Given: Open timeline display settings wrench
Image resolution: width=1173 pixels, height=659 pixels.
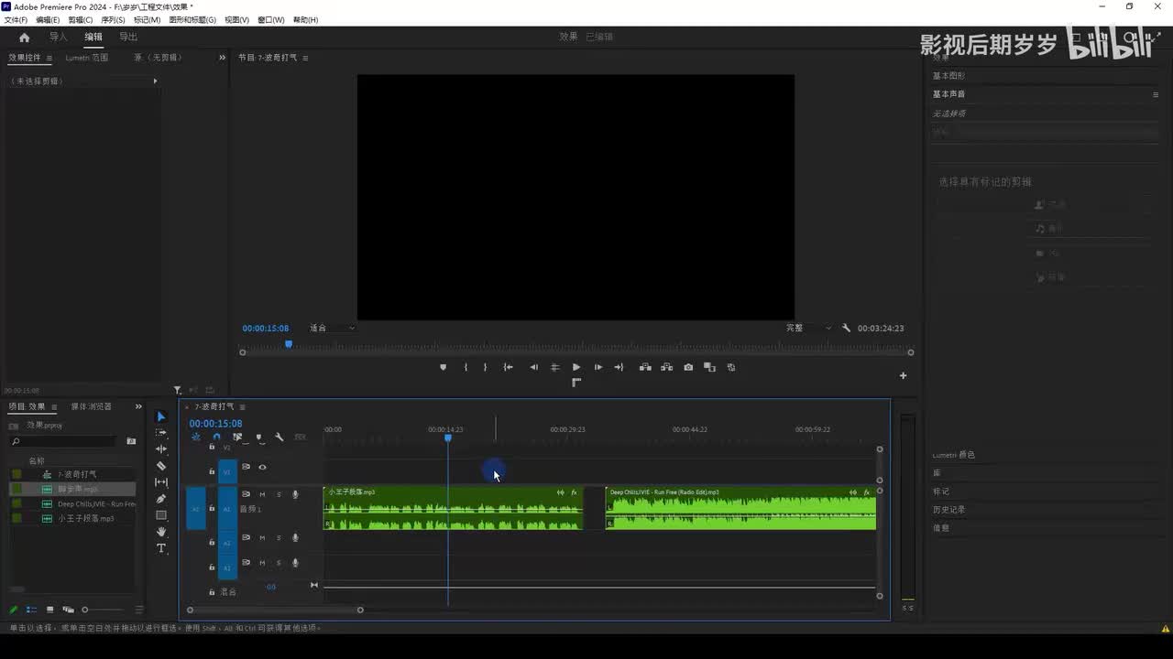Looking at the screenshot, I should pos(280,438).
